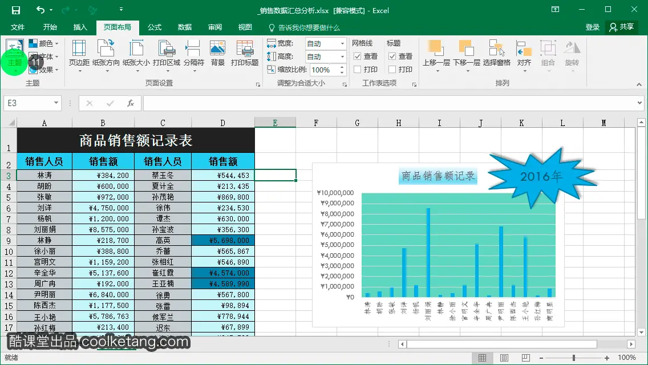Image resolution: width=648 pixels, height=365 pixels.
Task: Select cell with ¥5,698,000
Action: pos(223,241)
